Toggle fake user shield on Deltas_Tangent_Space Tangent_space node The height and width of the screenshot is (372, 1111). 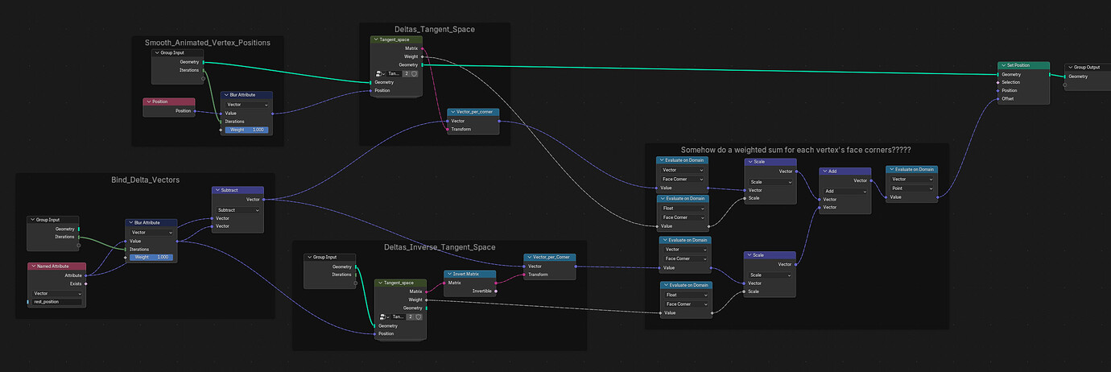(415, 73)
